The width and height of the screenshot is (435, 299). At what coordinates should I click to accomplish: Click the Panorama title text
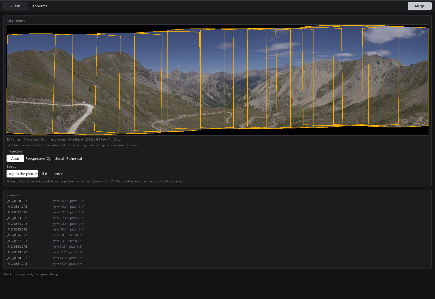pyautogui.click(x=39, y=6)
